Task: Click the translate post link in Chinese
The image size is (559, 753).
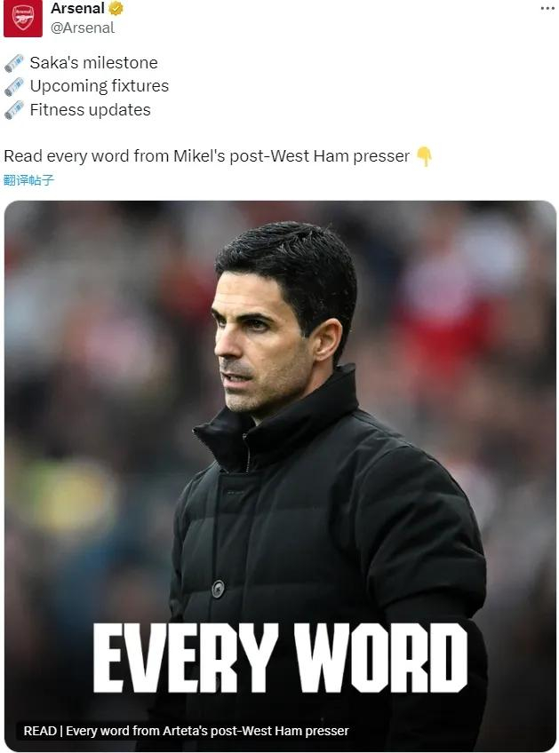Action: coord(28,180)
